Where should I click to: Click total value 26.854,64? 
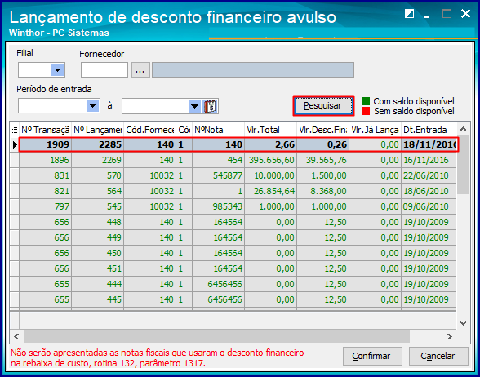271,191
